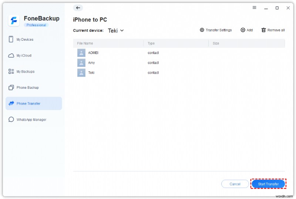The image size is (296, 199).
Task: Click the Transfer Settings gear icon
Action: (x=202, y=30)
